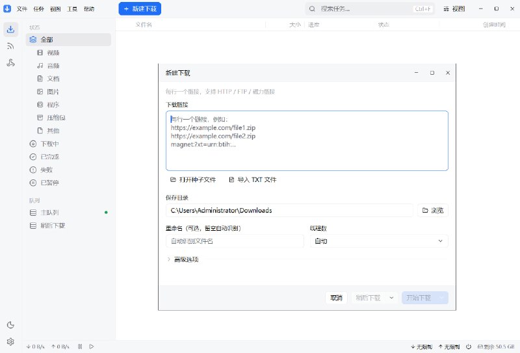Show 下载中 tasks
Screen dimensions: 520x353
point(68,144)
